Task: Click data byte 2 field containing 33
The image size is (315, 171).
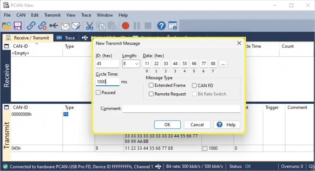Action: (x=166, y=64)
